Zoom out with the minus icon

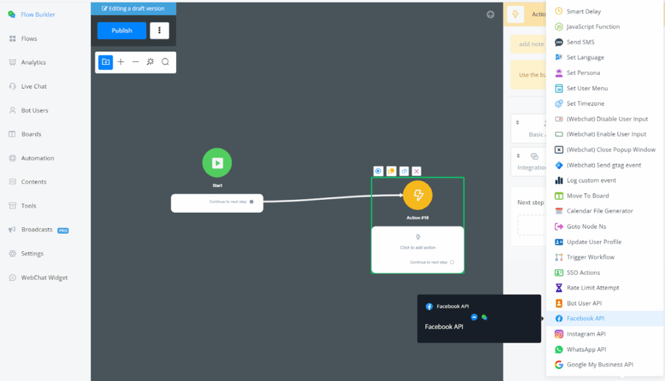(x=136, y=62)
